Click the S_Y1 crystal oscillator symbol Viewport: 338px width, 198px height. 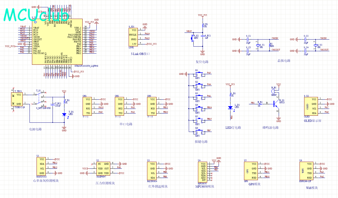point(258,45)
